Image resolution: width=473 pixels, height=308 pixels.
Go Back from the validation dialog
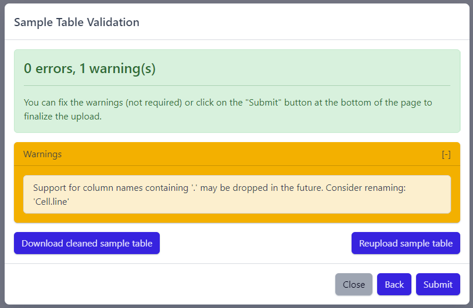coord(394,284)
